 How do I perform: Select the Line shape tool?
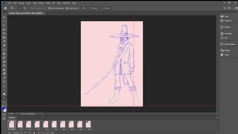tap(4, 90)
